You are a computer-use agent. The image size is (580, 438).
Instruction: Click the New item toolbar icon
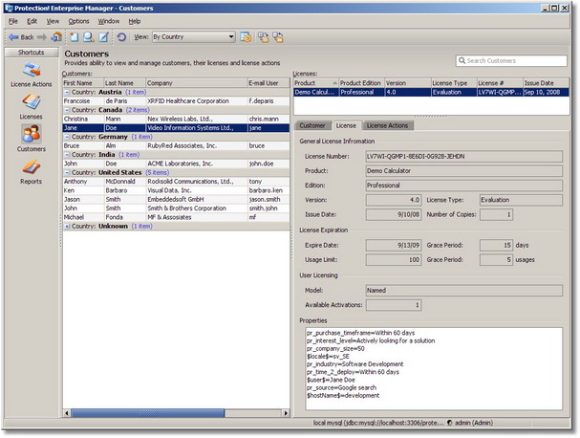[x=74, y=37]
